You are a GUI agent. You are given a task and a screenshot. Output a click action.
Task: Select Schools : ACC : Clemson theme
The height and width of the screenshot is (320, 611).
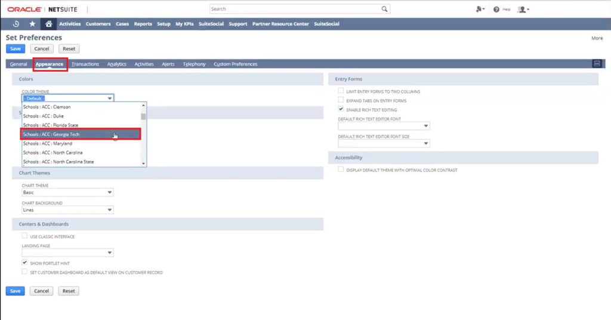tap(81, 107)
